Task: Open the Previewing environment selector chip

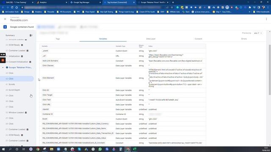Action: (258, 33)
